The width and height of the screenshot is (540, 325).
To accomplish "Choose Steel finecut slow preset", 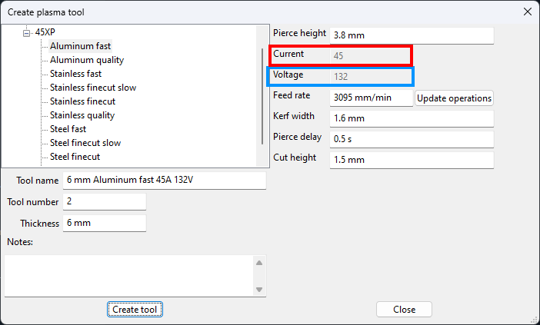I will click(85, 143).
